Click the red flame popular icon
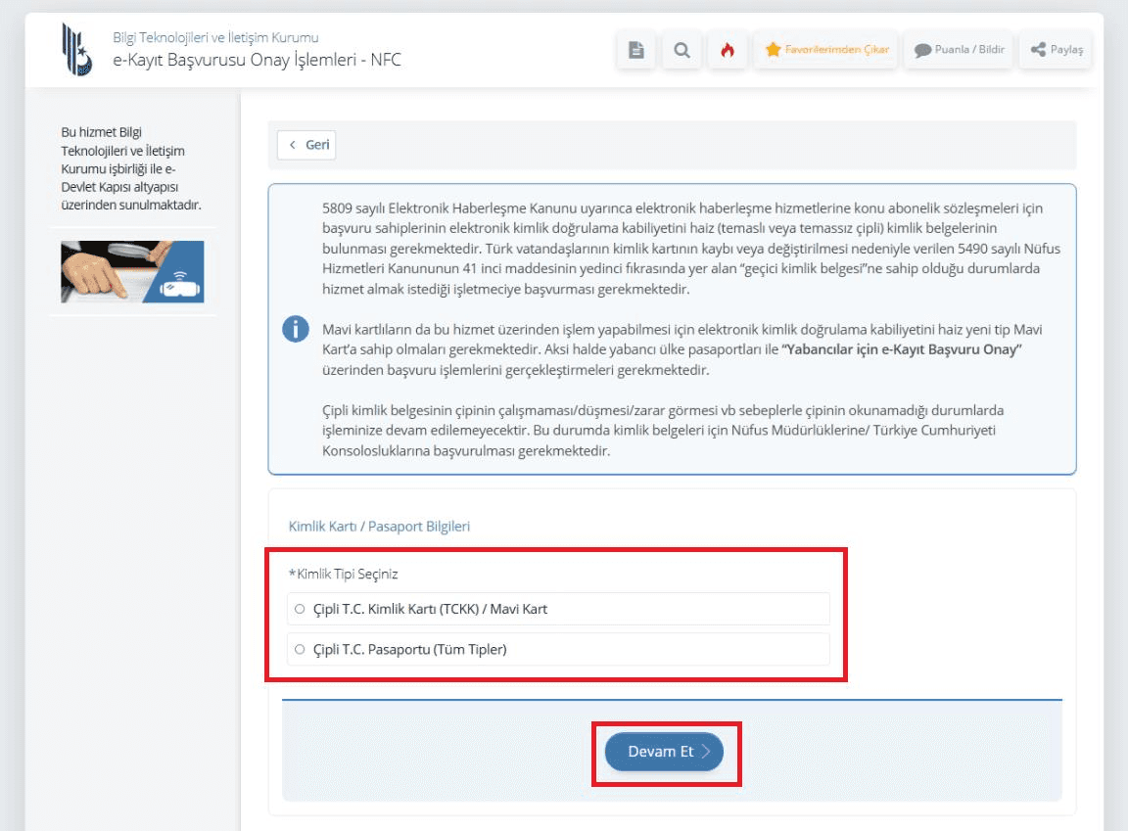The image size is (1128, 831). (x=728, y=50)
